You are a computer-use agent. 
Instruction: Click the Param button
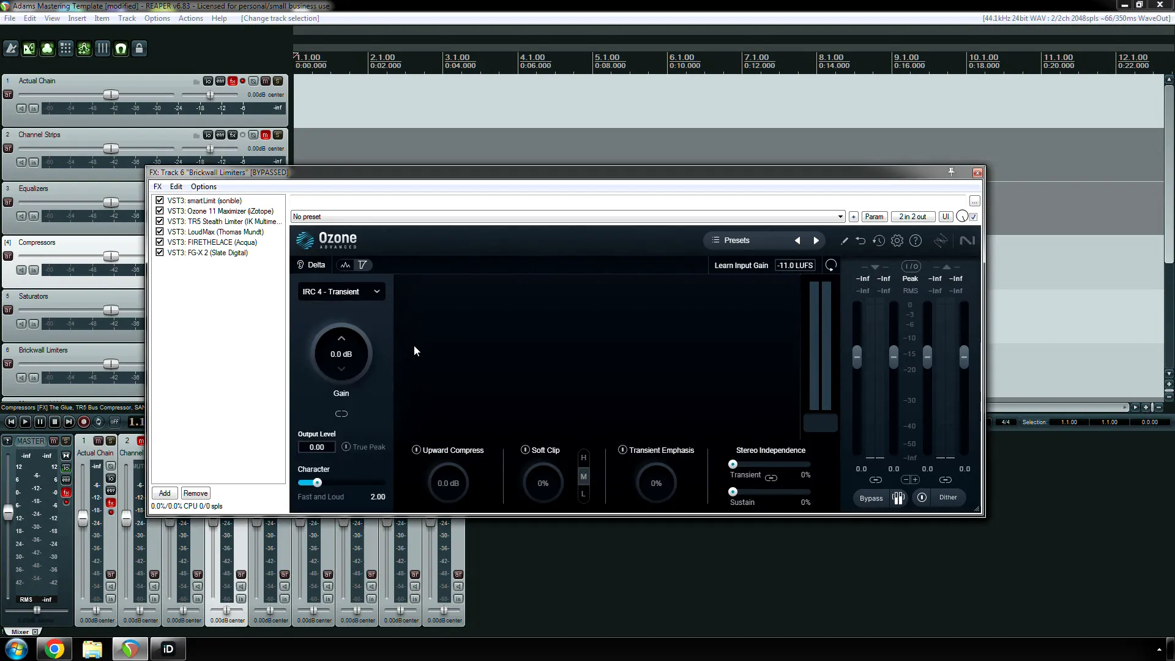(x=874, y=217)
